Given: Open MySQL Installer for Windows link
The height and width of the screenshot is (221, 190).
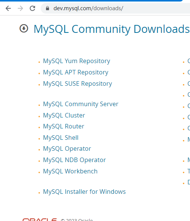Looking at the screenshot, I should tap(84, 192).
